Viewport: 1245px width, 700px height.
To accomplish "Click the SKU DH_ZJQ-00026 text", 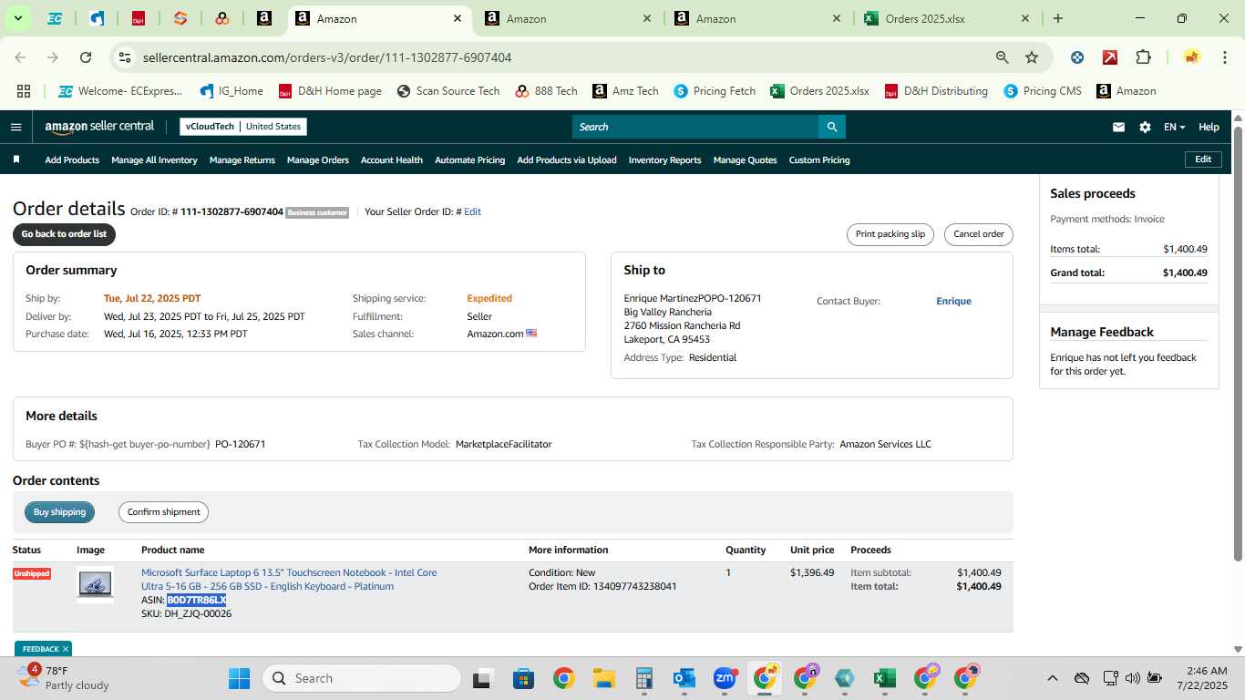I will click(x=186, y=613).
